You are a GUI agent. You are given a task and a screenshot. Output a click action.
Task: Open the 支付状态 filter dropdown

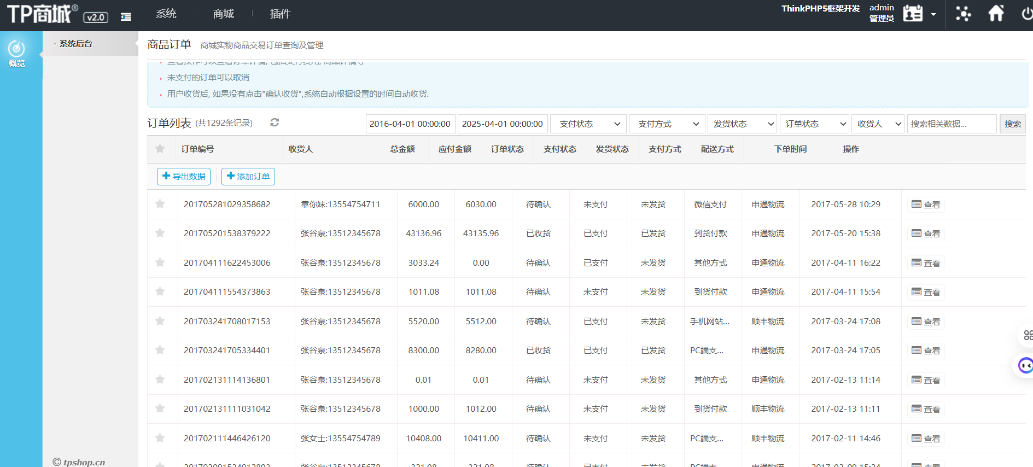point(588,124)
